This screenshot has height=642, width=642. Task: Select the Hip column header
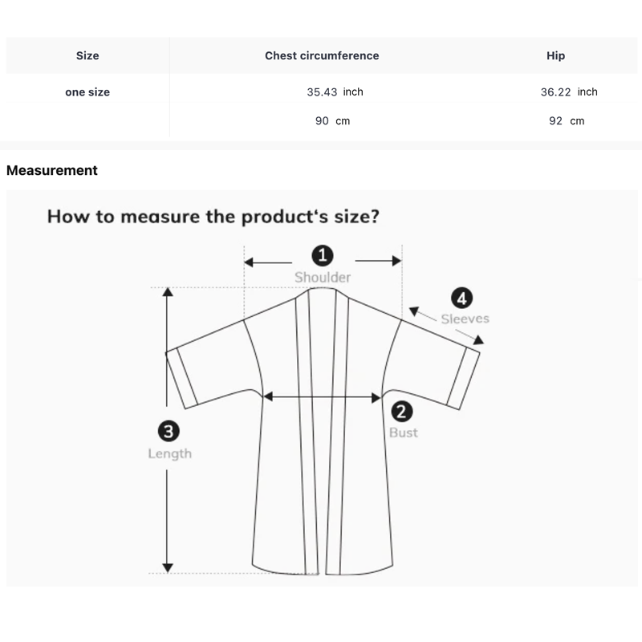555,56
